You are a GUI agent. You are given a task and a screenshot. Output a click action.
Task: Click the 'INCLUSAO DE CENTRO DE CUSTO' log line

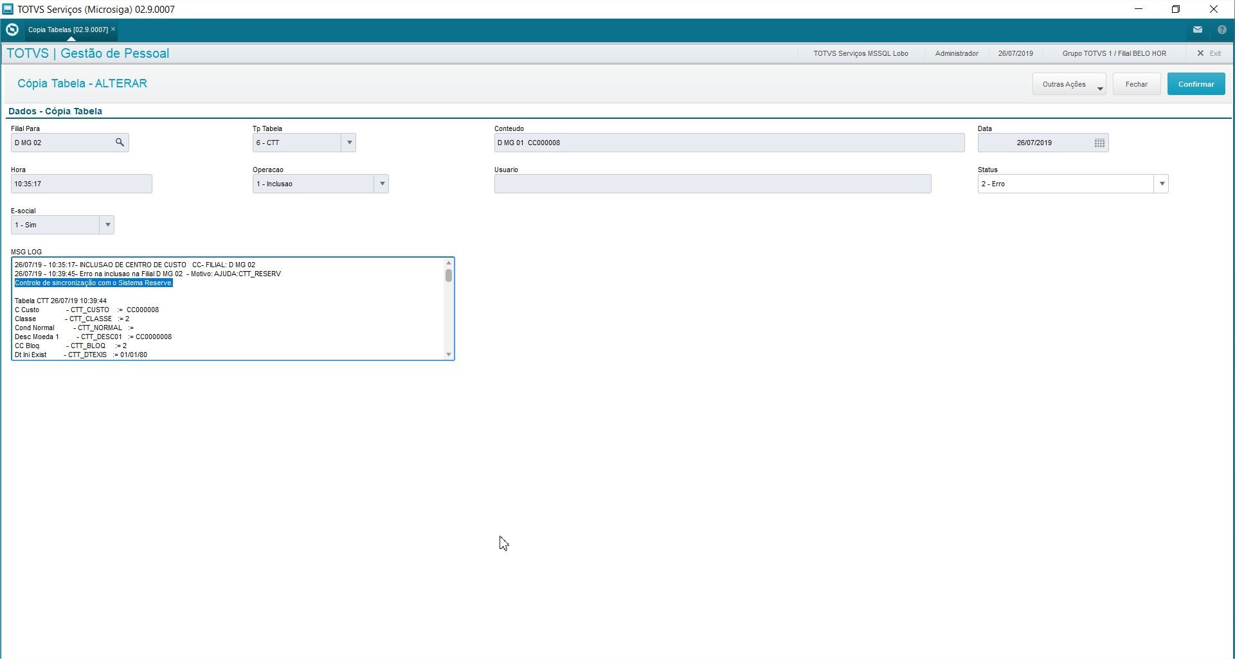(135, 265)
